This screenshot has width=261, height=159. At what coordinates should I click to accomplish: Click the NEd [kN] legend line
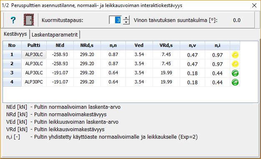click(63, 107)
